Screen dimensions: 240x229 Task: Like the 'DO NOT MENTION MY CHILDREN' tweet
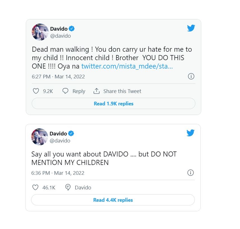(35, 187)
